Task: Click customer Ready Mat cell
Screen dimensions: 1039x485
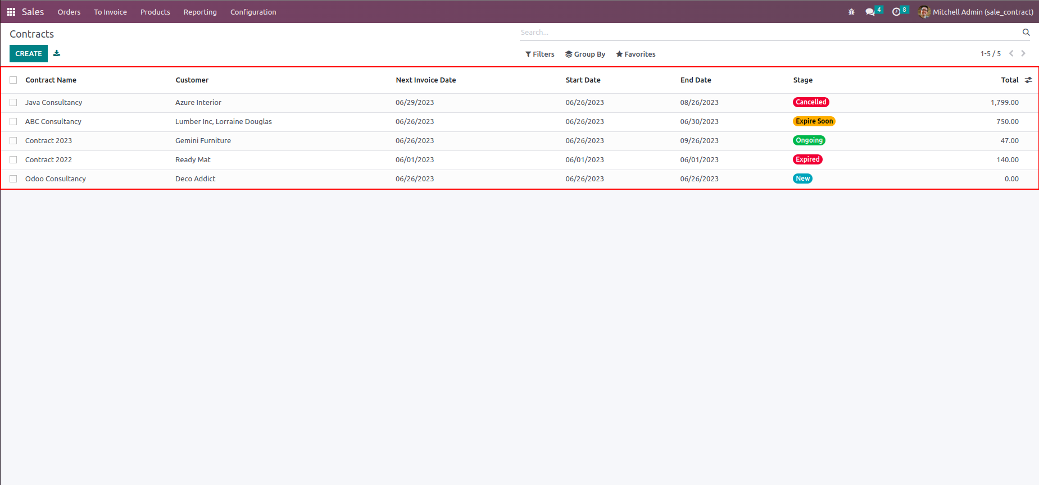Action: (x=193, y=160)
